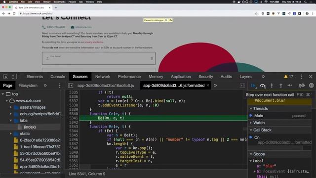The width and height of the screenshot is (316, 178).
Task: Hide the debugger sidebar pane
Action: 242,86
